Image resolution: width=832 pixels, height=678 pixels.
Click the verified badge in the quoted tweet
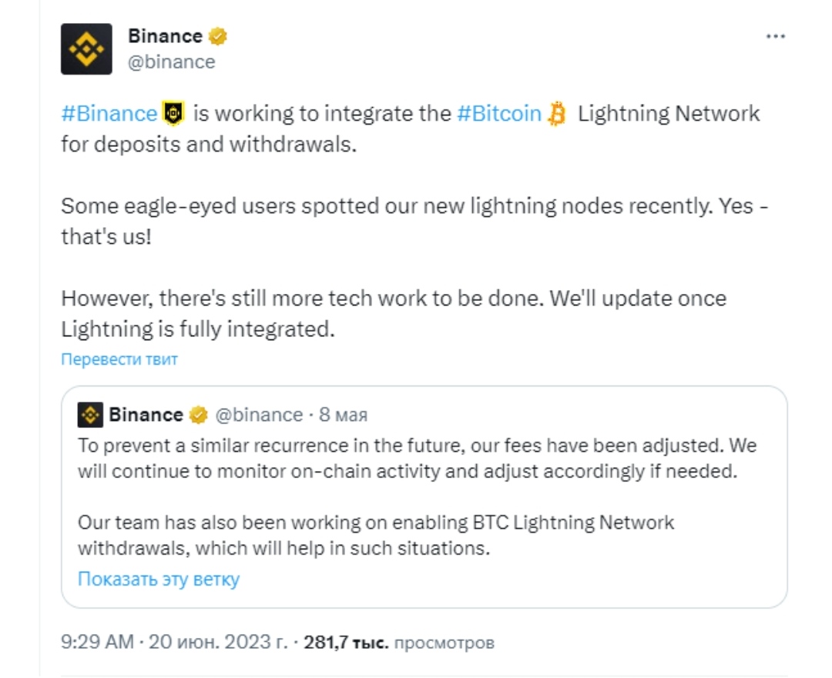[x=198, y=415]
